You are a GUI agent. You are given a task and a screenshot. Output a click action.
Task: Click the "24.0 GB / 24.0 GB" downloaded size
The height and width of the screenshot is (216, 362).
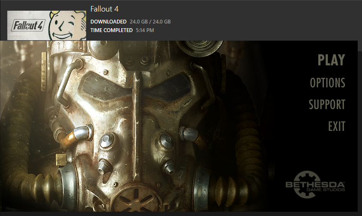click(150, 22)
